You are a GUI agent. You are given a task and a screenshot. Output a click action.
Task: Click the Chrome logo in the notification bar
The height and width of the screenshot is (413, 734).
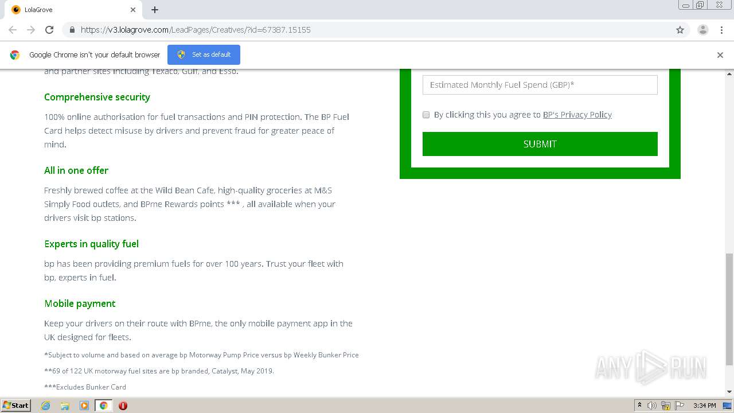(x=15, y=55)
